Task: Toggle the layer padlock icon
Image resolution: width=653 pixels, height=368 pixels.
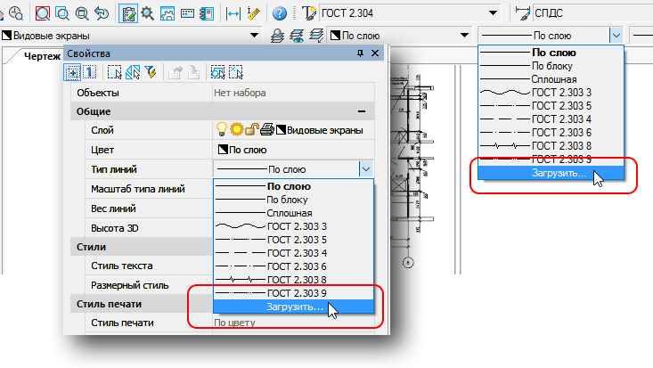Action: coord(252,129)
